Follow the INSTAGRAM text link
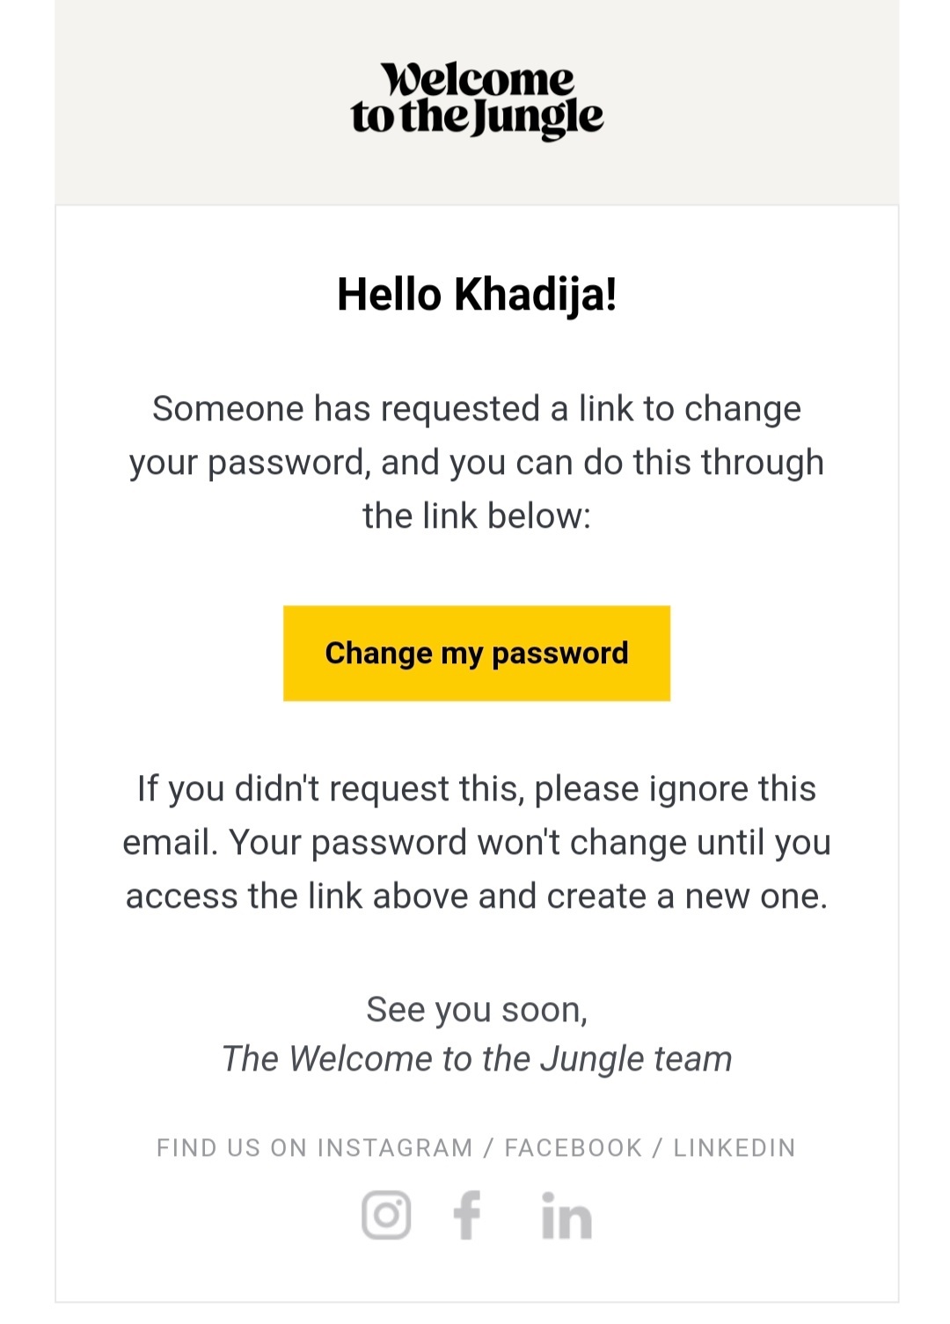The height and width of the screenshot is (1324, 950). pyautogui.click(x=395, y=1148)
